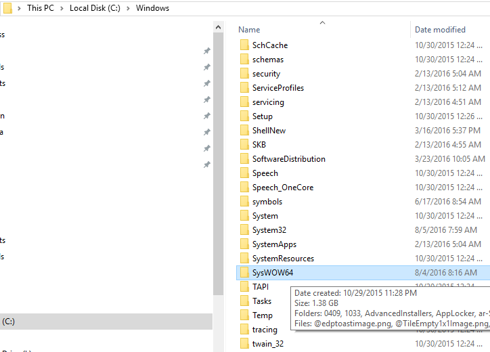Image resolution: width=490 pixels, height=352 pixels.
Task: Click the System32 folder icon
Action: [x=245, y=229]
